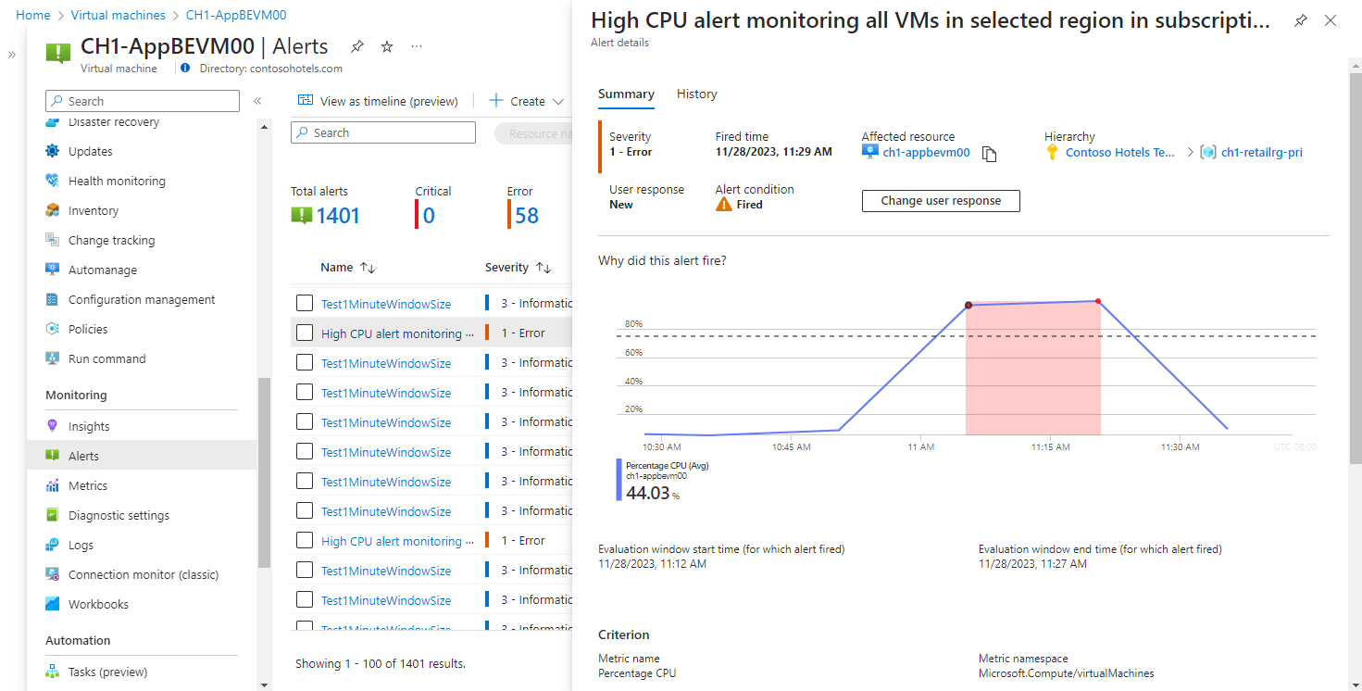This screenshot has width=1362, height=691.
Task: Go to Home in the breadcrumb
Action: coord(33,15)
